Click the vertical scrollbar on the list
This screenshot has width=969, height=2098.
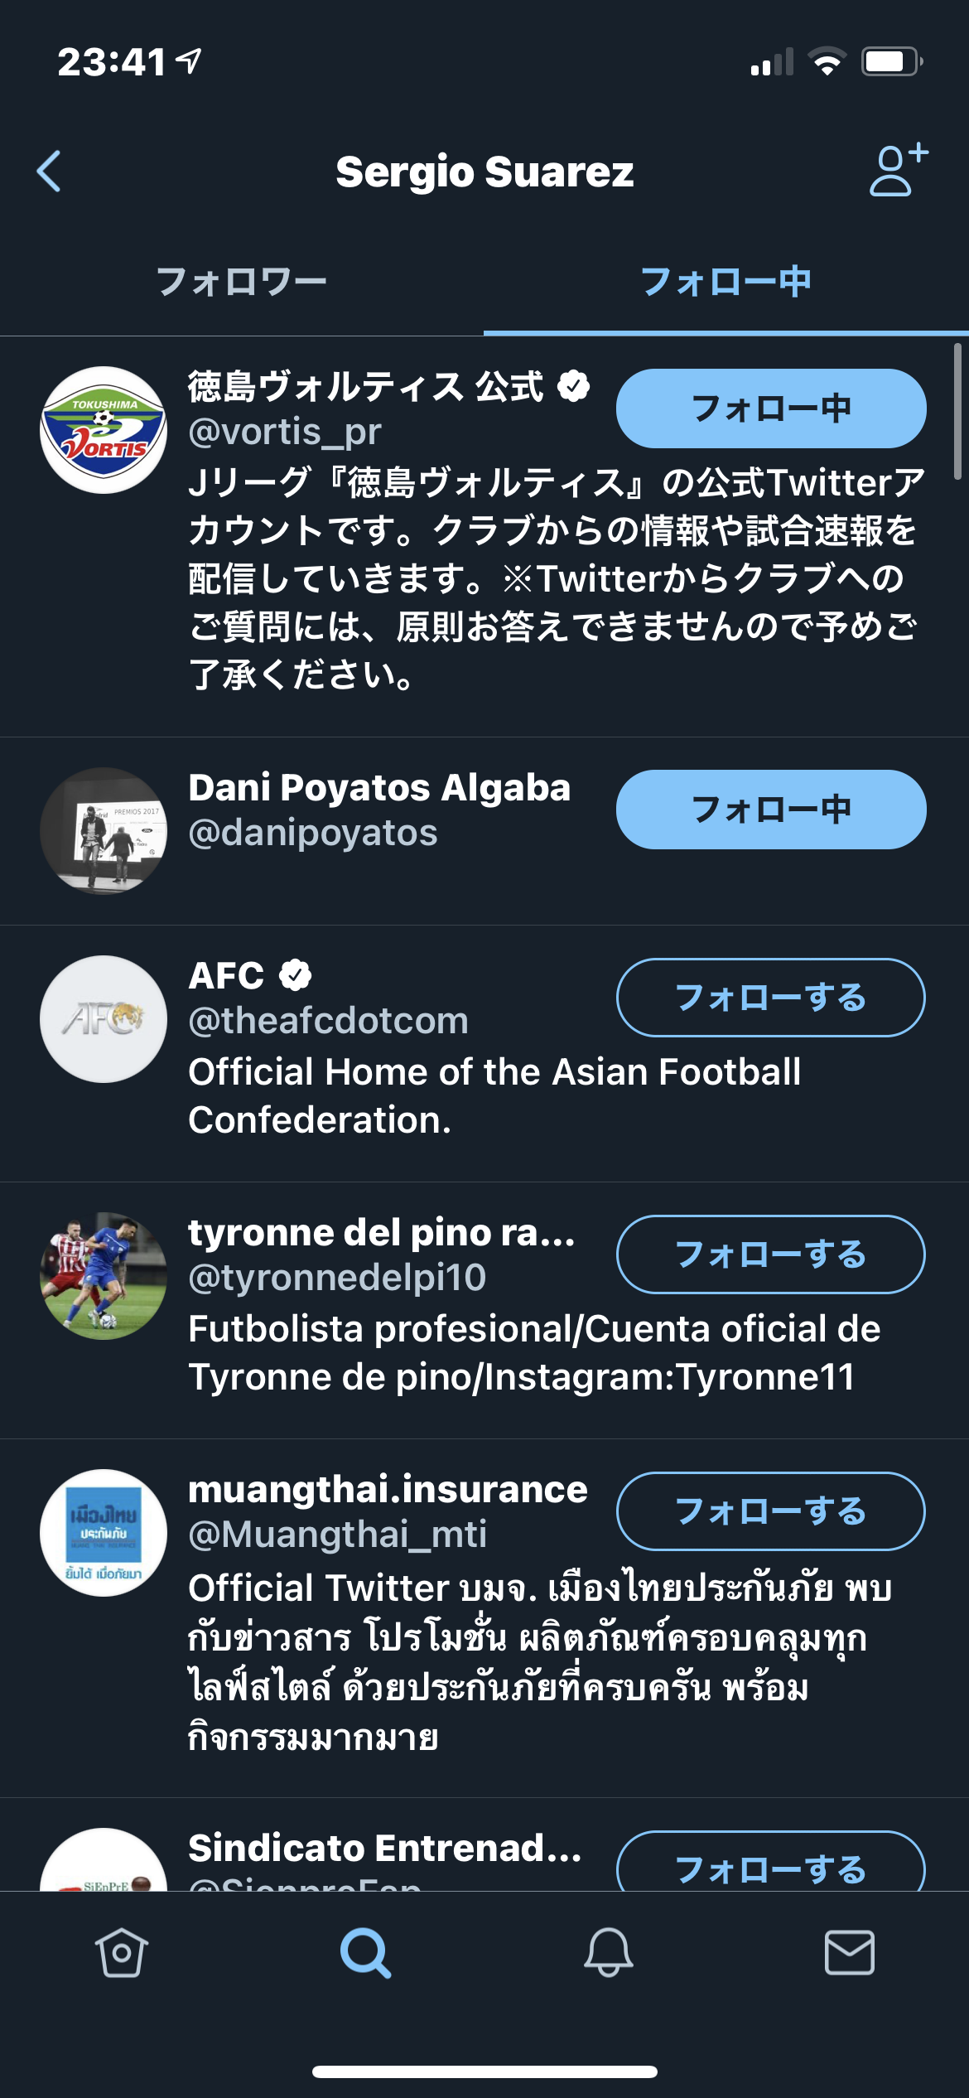957,412
